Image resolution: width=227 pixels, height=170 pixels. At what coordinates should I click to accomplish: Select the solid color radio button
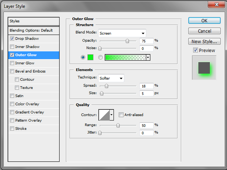pos(83,57)
